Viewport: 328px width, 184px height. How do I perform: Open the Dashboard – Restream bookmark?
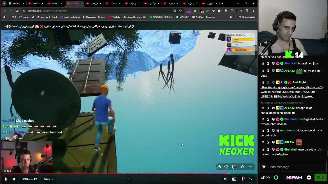point(94,17)
